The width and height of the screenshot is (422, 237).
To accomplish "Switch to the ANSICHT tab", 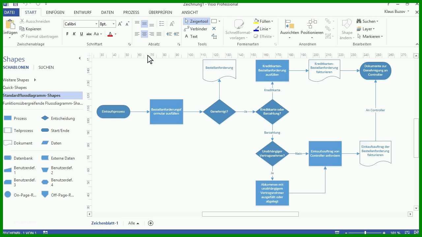I will click(x=190, y=12).
